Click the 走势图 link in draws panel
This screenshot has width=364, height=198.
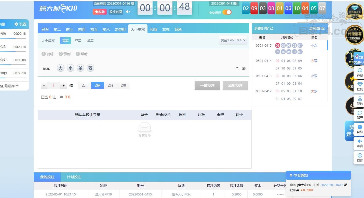(x=317, y=28)
